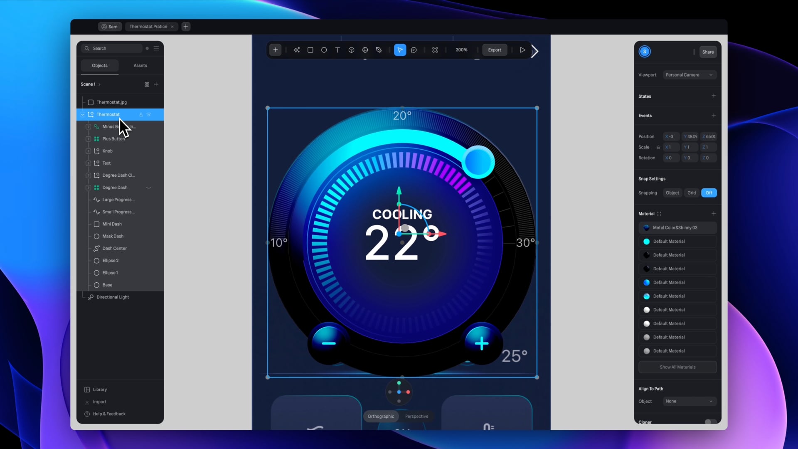Screen dimensions: 798x449
Task: Open the Thermostat Pratice file tab
Action: (x=148, y=27)
